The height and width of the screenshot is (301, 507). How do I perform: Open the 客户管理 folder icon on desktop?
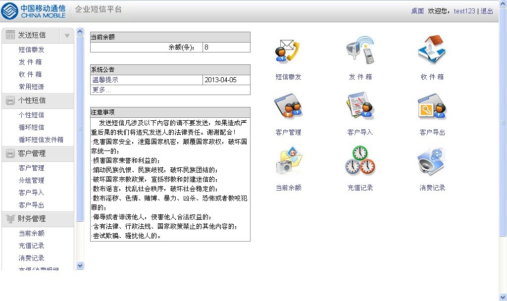(x=288, y=105)
